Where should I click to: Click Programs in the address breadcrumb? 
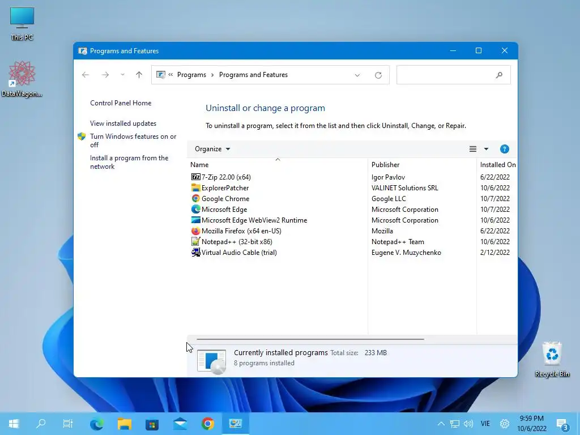191,75
